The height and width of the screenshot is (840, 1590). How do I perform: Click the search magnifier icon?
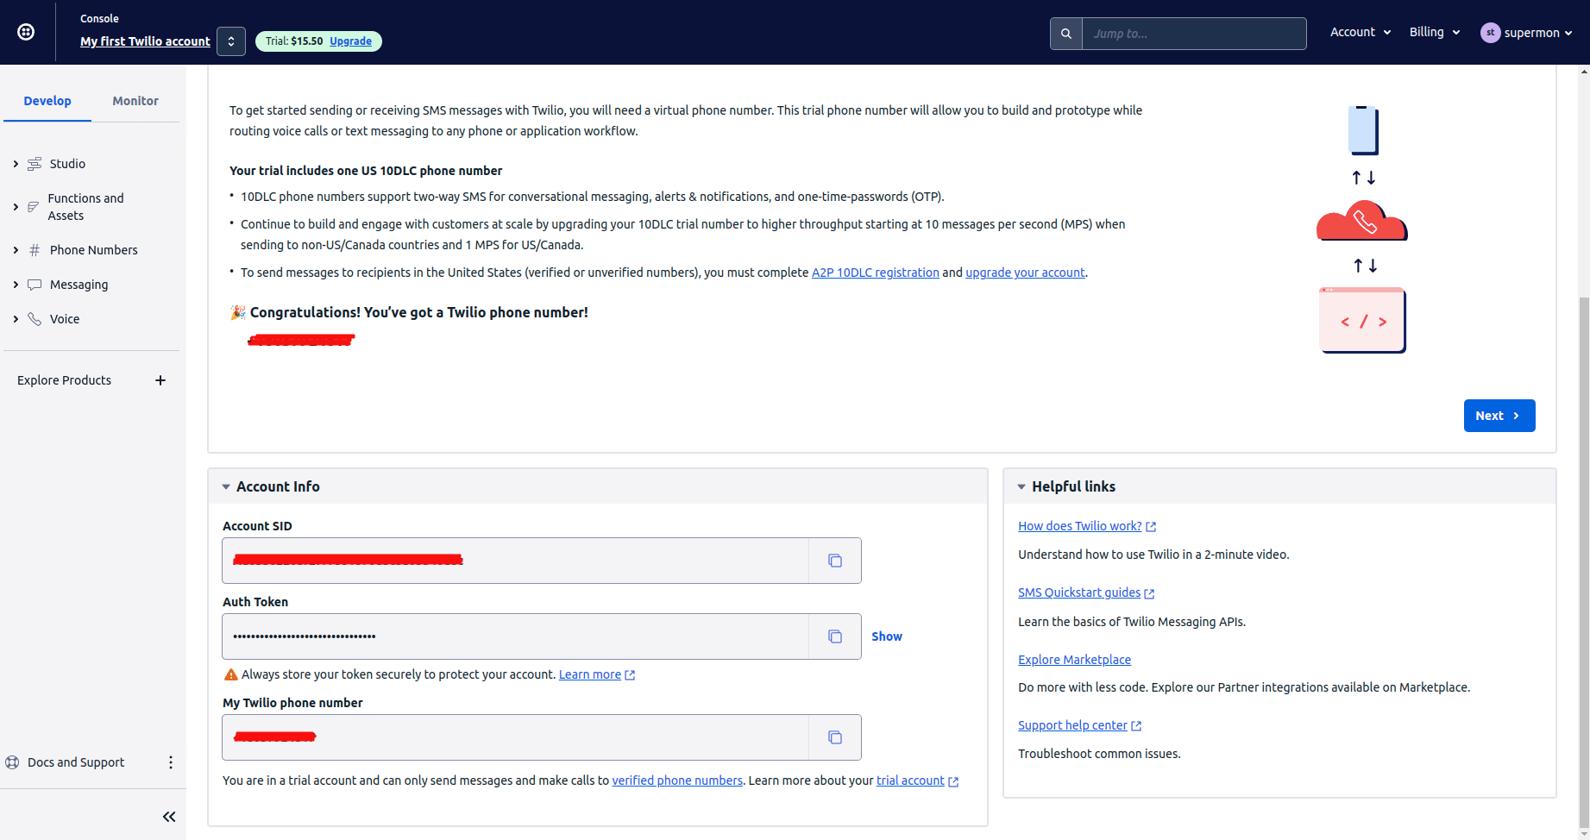coord(1066,34)
